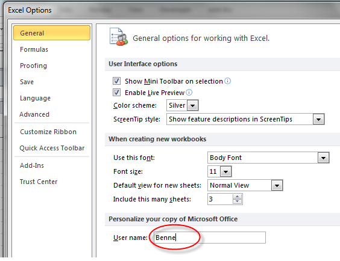Click the Font size value box
Screen dimensions: 340x261
(214, 171)
